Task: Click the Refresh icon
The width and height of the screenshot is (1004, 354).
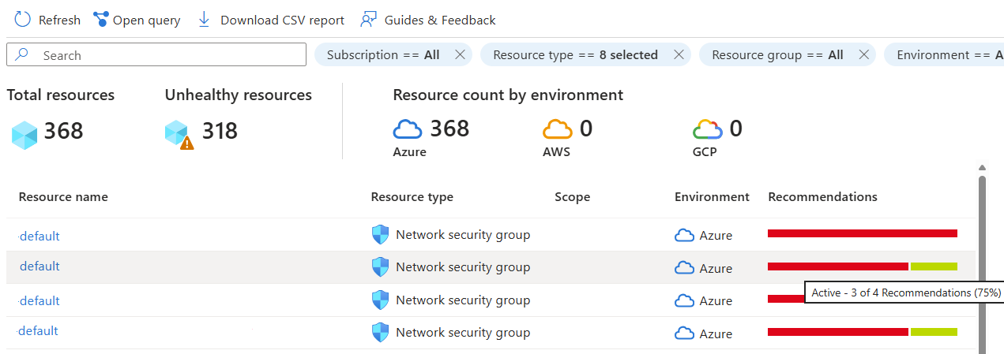Action: pyautogui.click(x=23, y=20)
